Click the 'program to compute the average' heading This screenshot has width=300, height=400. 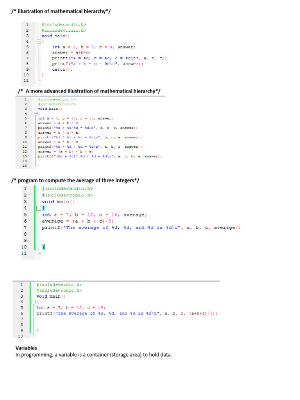(75, 180)
